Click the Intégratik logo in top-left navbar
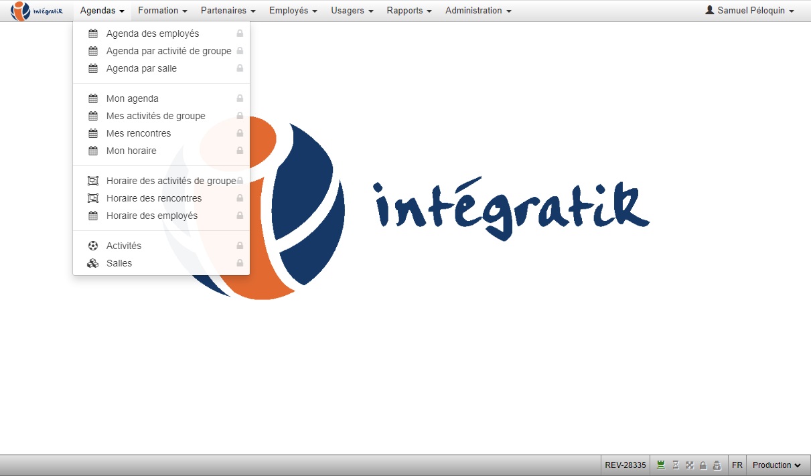The width and height of the screenshot is (811, 476). [38, 11]
